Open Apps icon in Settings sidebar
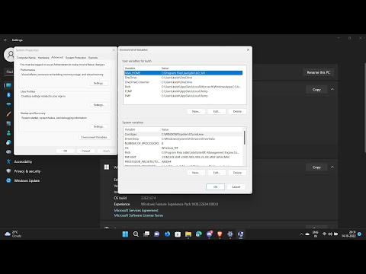 [8, 123]
